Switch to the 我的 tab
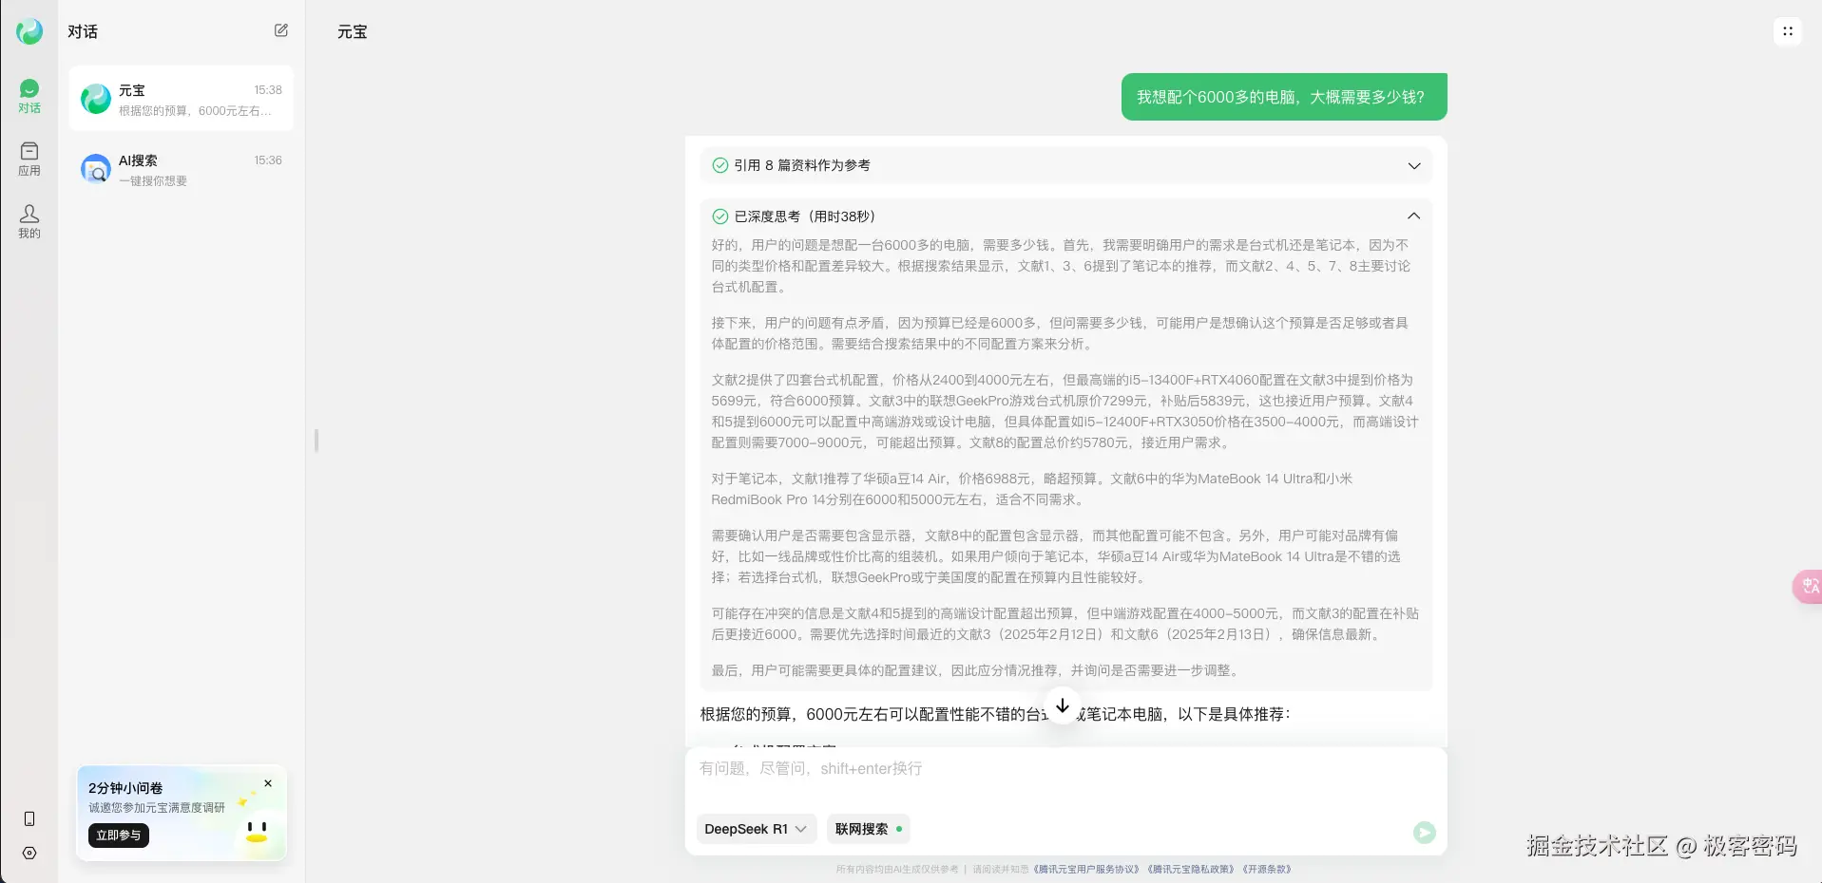This screenshot has width=1822, height=883. click(29, 220)
